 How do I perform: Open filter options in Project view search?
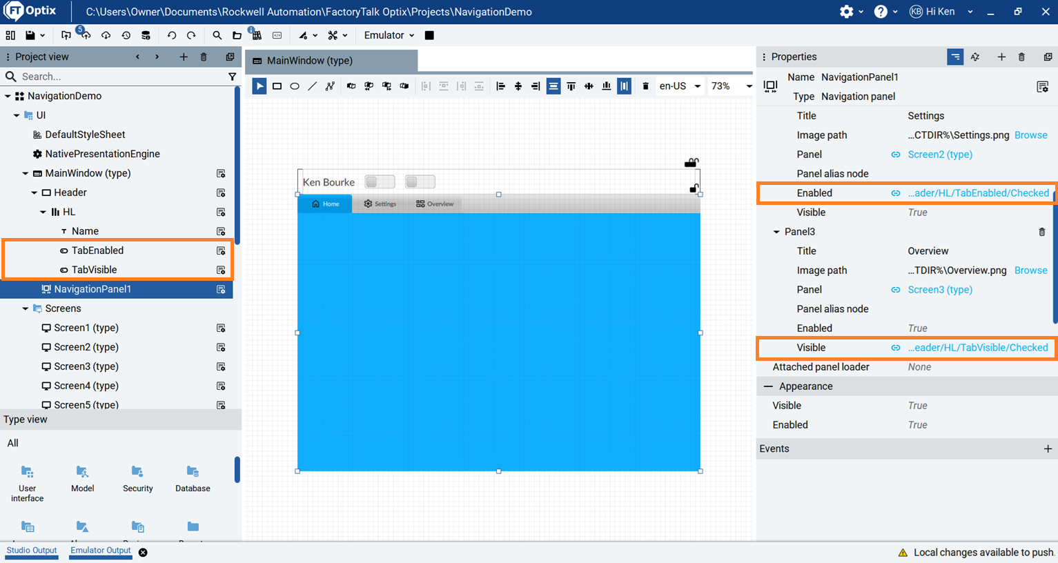pyautogui.click(x=233, y=77)
